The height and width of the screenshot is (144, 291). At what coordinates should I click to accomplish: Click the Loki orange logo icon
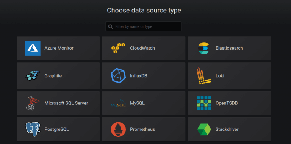[204, 76]
